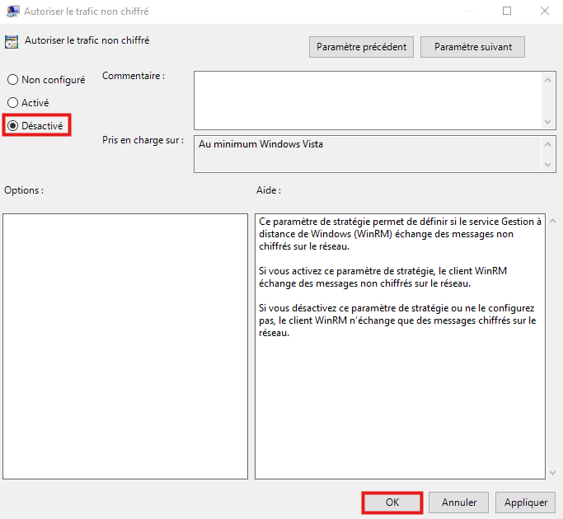
Task: Go to 'Paramètre suivant'
Action: click(x=472, y=47)
